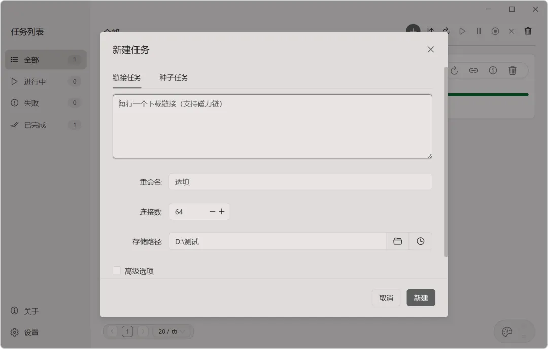The image size is (548, 349).
Task: Click the download links text area
Action: pos(272,126)
